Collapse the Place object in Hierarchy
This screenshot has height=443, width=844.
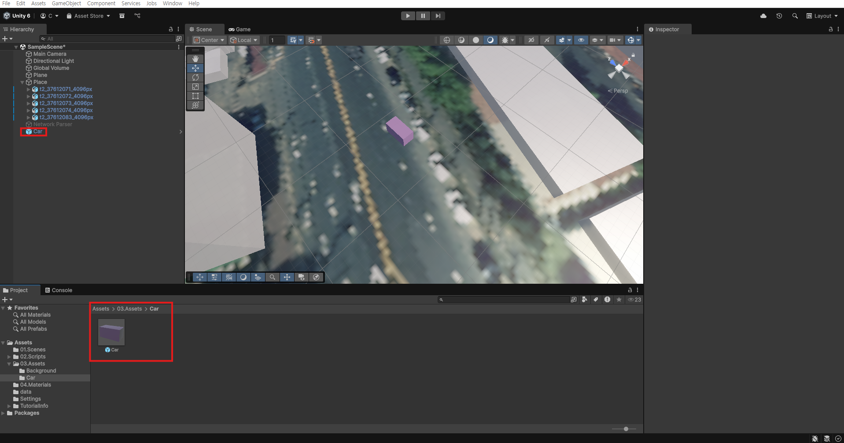(x=22, y=82)
